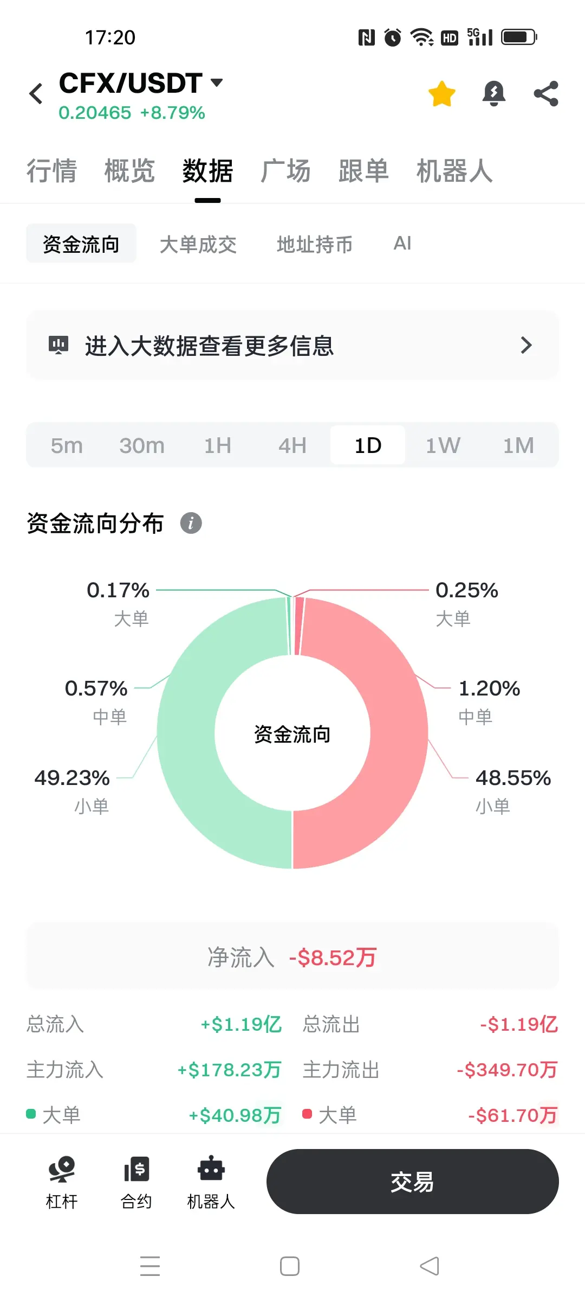Open the info icon beside 资金流向分布
Screen dimensions: 585x1302
191,524
